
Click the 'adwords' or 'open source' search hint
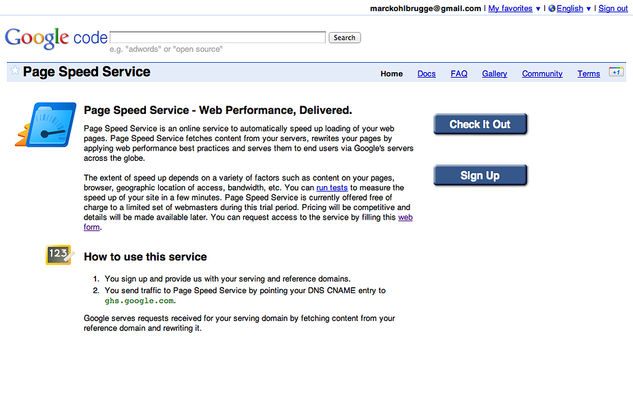[x=166, y=49]
